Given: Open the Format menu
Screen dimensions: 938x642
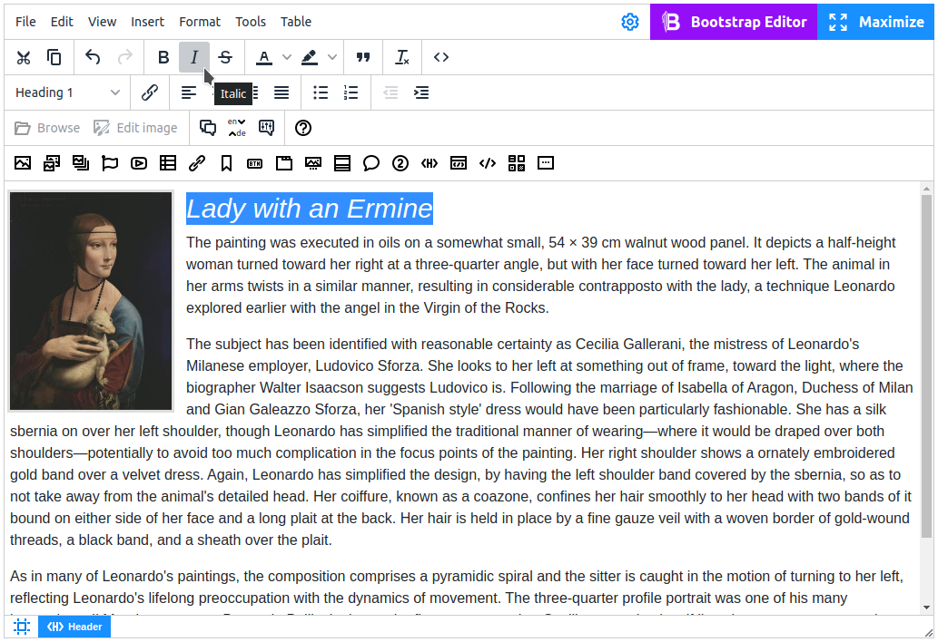Looking at the screenshot, I should 200,22.
